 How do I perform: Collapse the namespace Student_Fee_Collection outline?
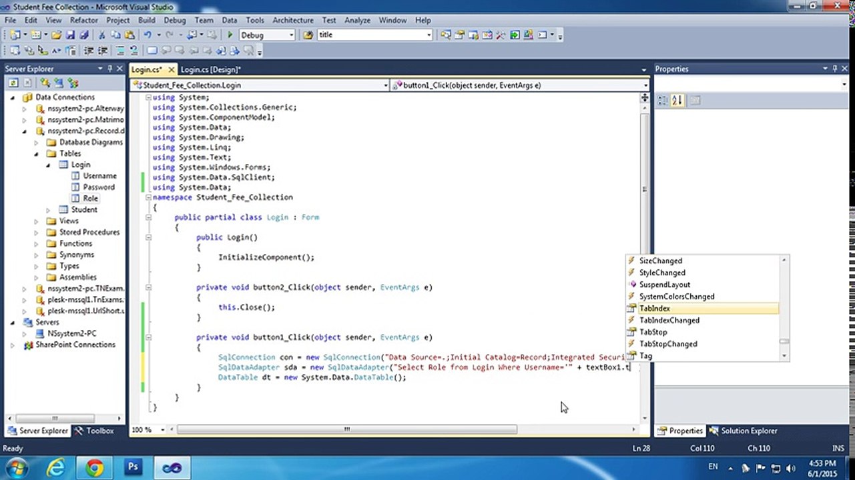pyautogui.click(x=148, y=197)
